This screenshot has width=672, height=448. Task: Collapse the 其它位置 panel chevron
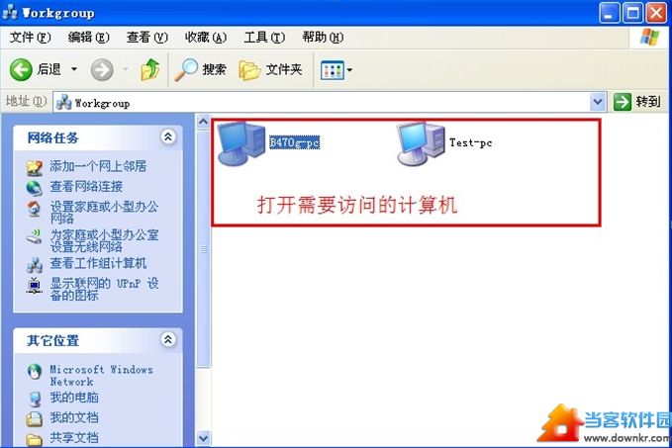(168, 339)
